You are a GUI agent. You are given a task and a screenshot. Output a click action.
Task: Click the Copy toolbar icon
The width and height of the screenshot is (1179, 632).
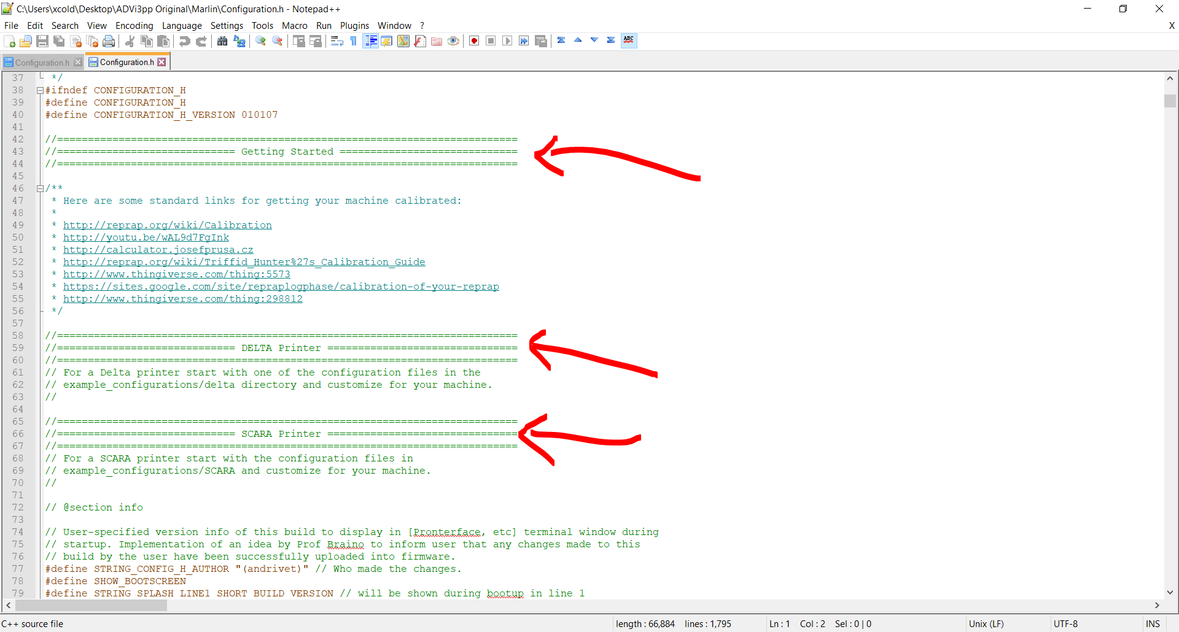tap(147, 41)
